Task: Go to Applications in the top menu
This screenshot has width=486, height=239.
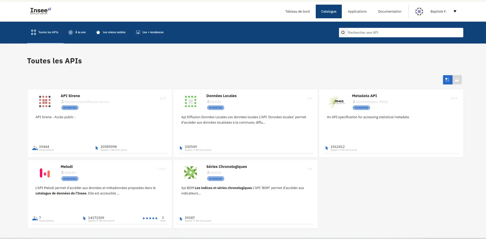Action: pos(357,11)
